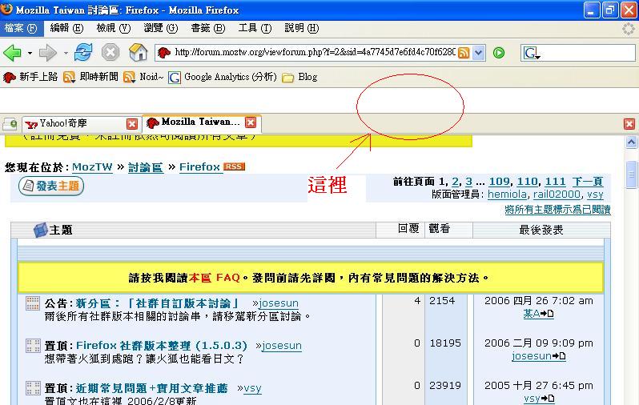Image resolution: width=639 pixels, height=405 pixels.
Task: Go to forum page 110
Action: [528, 182]
